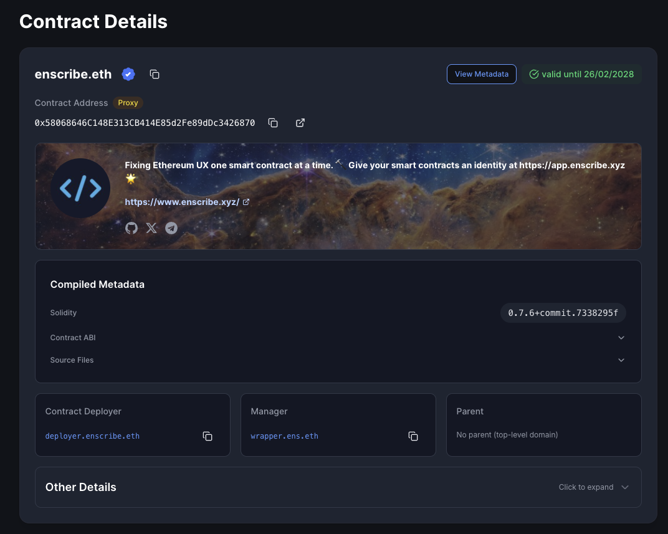
Task: Click the Solidity compiler version chip
Action: (x=563, y=313)
